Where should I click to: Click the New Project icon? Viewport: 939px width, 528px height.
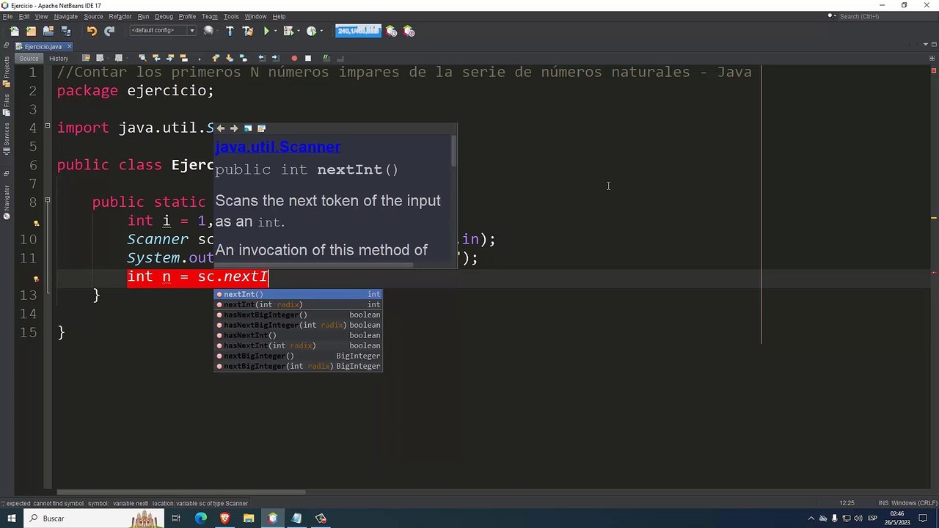pos(31,31)
